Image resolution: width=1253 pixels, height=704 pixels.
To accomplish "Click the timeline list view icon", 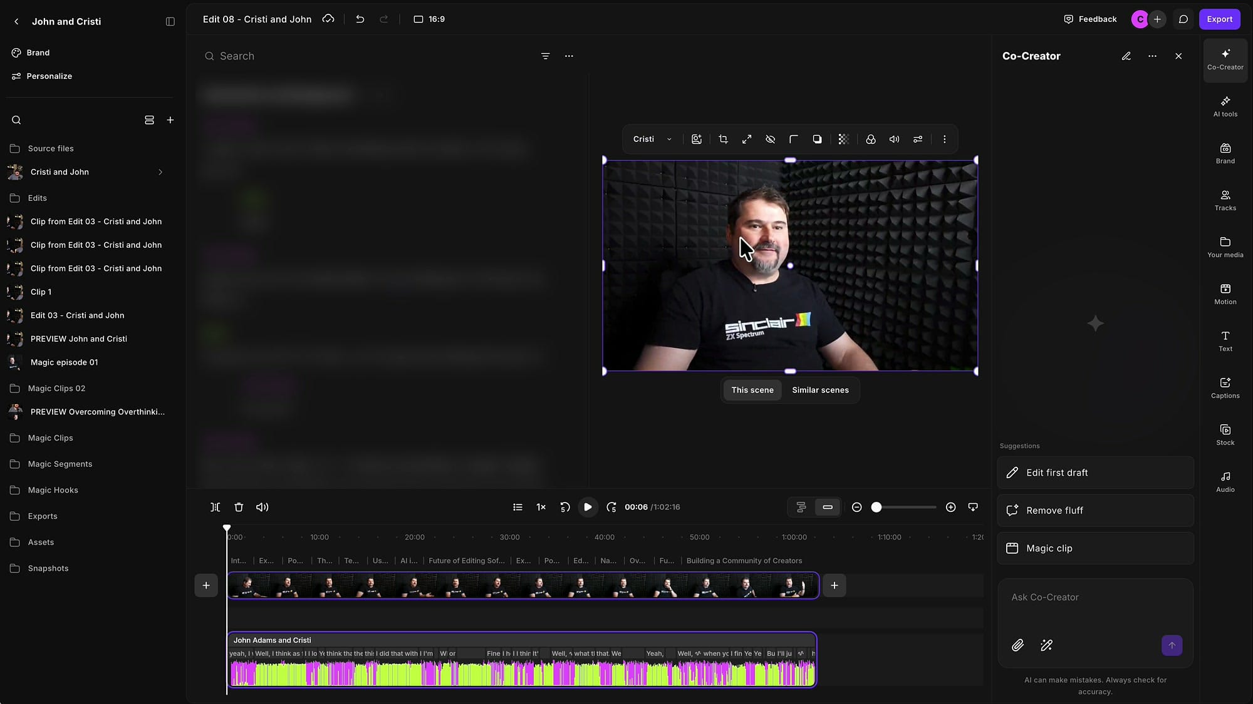I will [x=517, y=507].
